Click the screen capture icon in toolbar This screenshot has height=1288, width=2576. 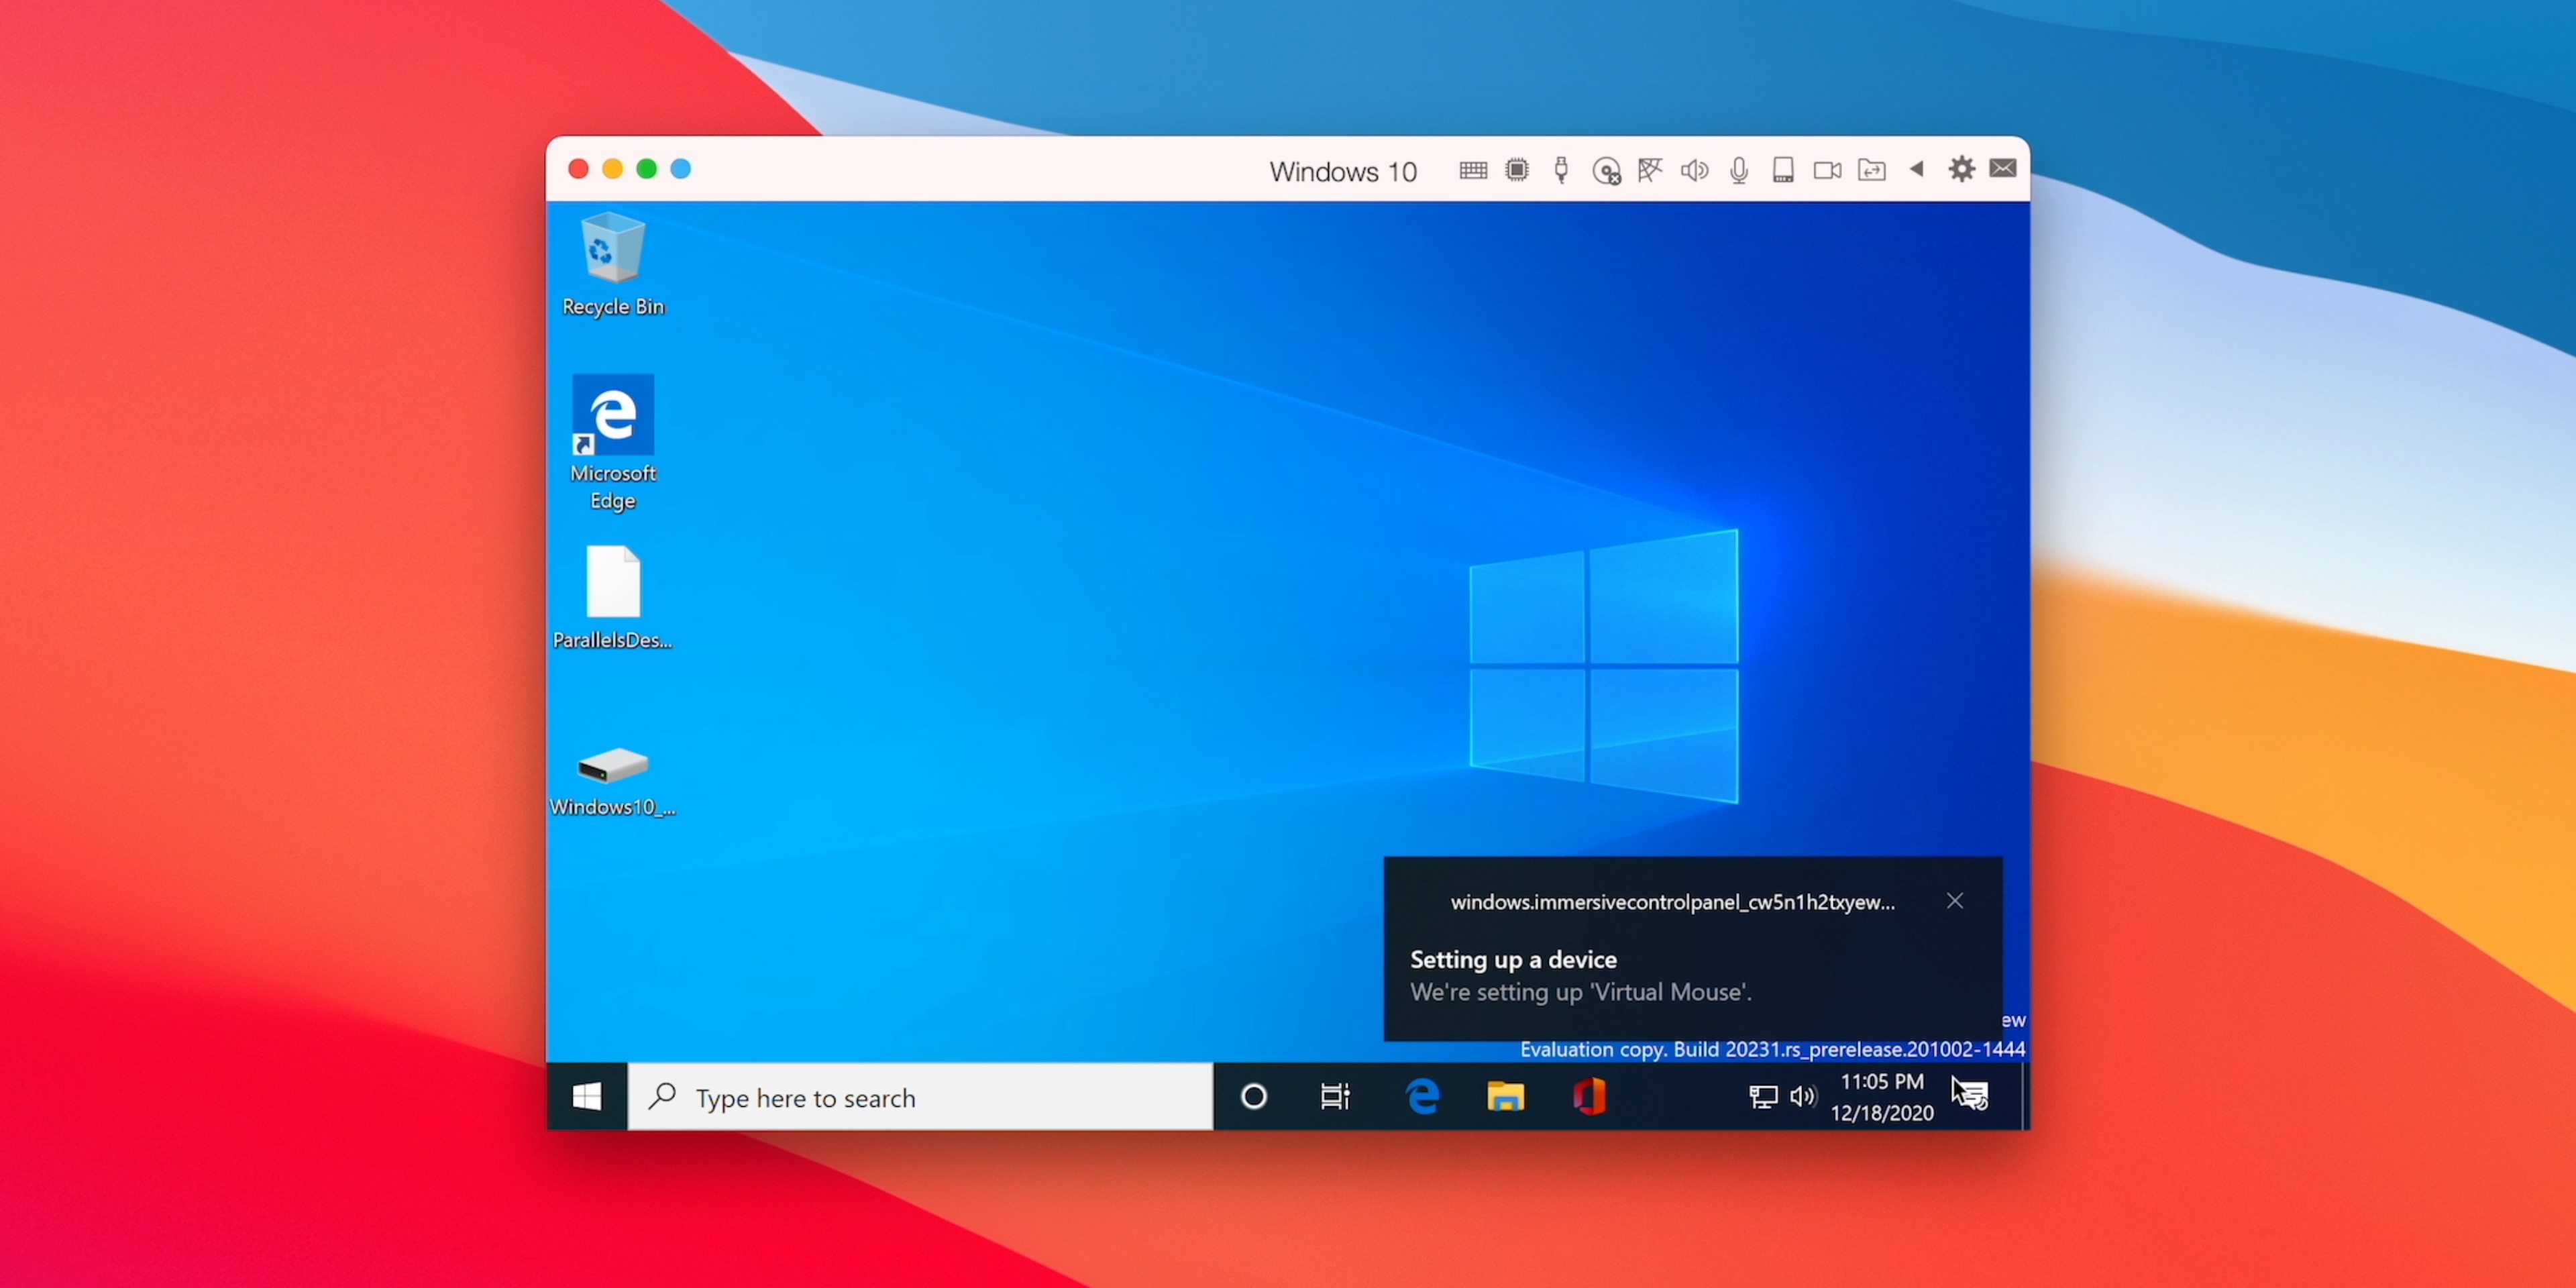1827,168
